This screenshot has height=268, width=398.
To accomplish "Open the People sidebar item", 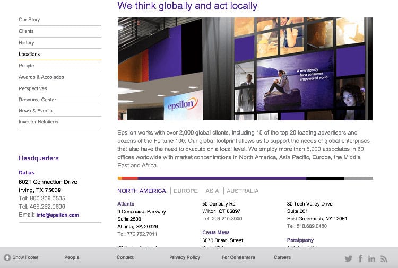I will 27,66.
